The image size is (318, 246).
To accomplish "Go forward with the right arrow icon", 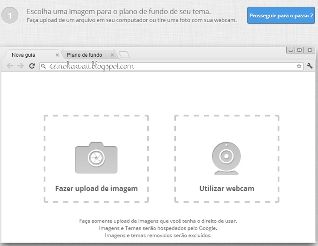I will pos(20,66).
